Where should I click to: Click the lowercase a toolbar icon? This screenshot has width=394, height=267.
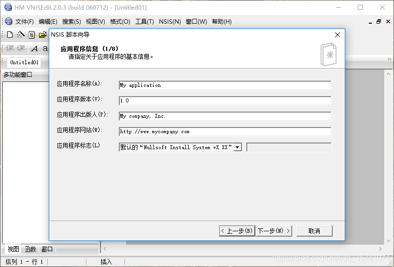[45, 48]
